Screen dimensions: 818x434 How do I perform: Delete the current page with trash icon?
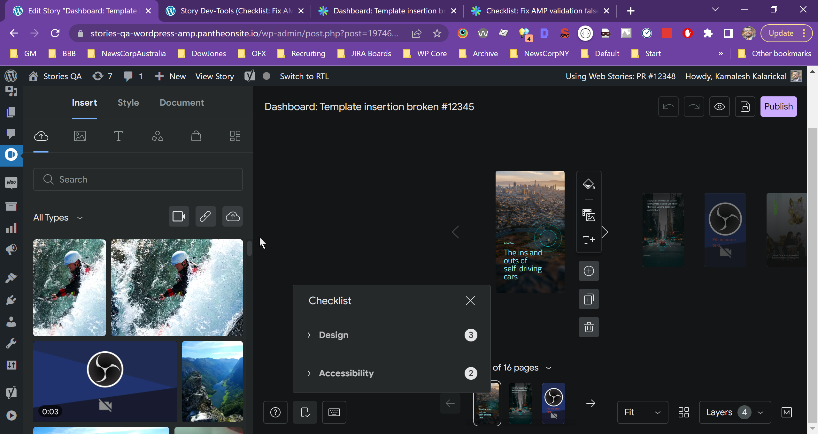coord(589,327)
